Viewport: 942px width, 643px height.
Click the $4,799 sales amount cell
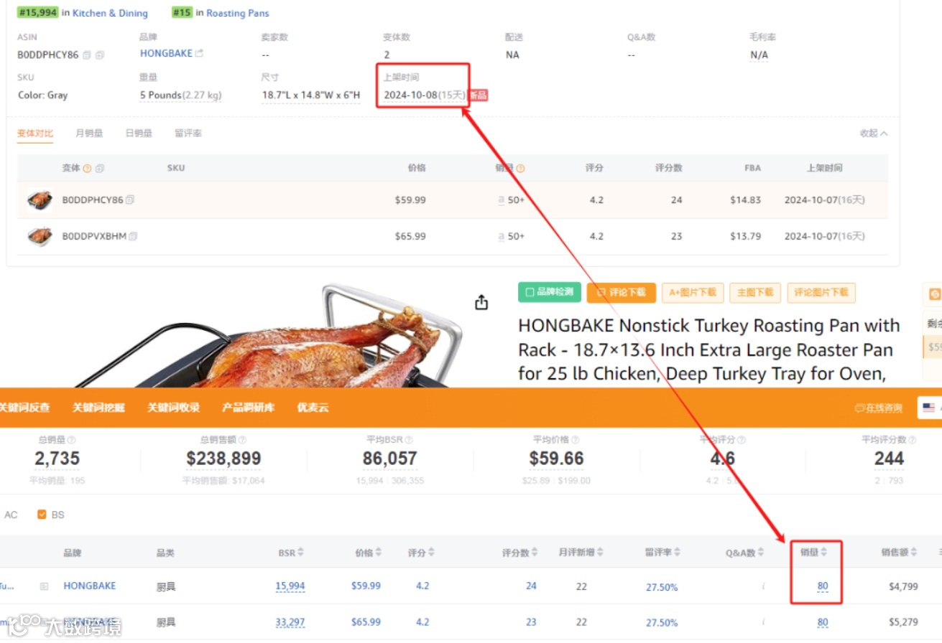pyautogui.click(x=903, y=586)
